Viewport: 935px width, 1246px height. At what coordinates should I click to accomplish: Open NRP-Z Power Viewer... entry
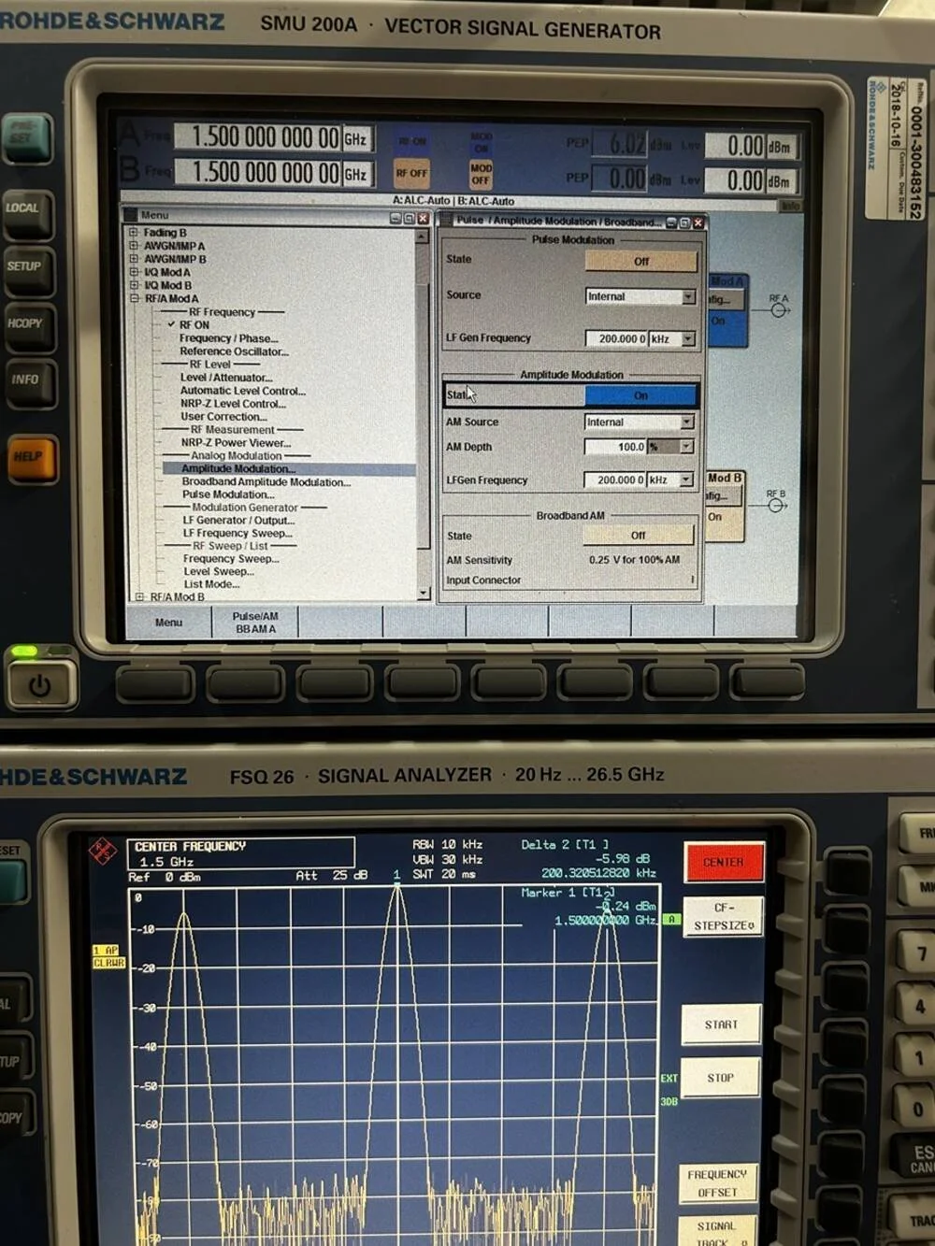pyautogui.click(x=236, y=443)
